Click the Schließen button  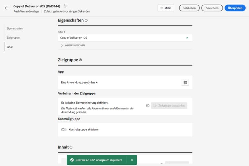[x=189, y=8]
